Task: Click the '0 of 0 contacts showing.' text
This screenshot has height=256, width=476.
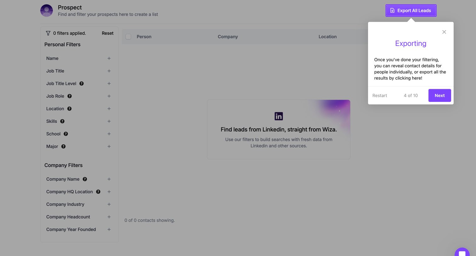Action: click(150, 220)
